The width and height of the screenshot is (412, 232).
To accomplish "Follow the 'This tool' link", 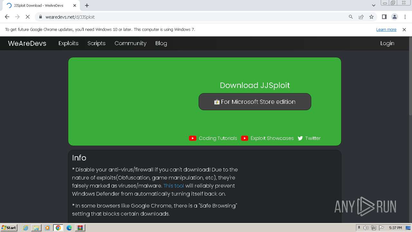I will (x=174, y=186).
